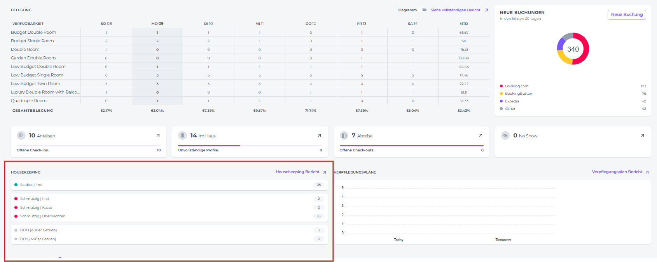
Task: Open the Im Haus card arrow icon
Action: coord(319,135)
